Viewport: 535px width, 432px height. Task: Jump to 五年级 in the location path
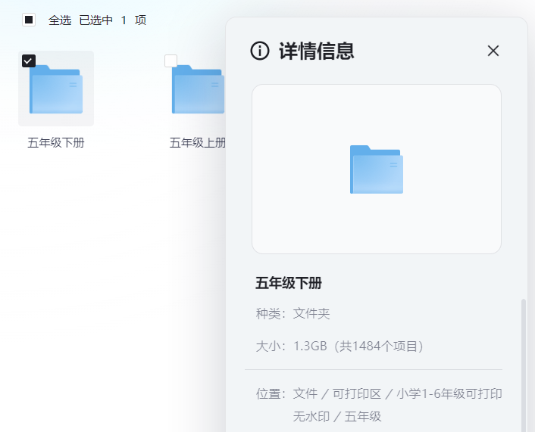(364, 416)
